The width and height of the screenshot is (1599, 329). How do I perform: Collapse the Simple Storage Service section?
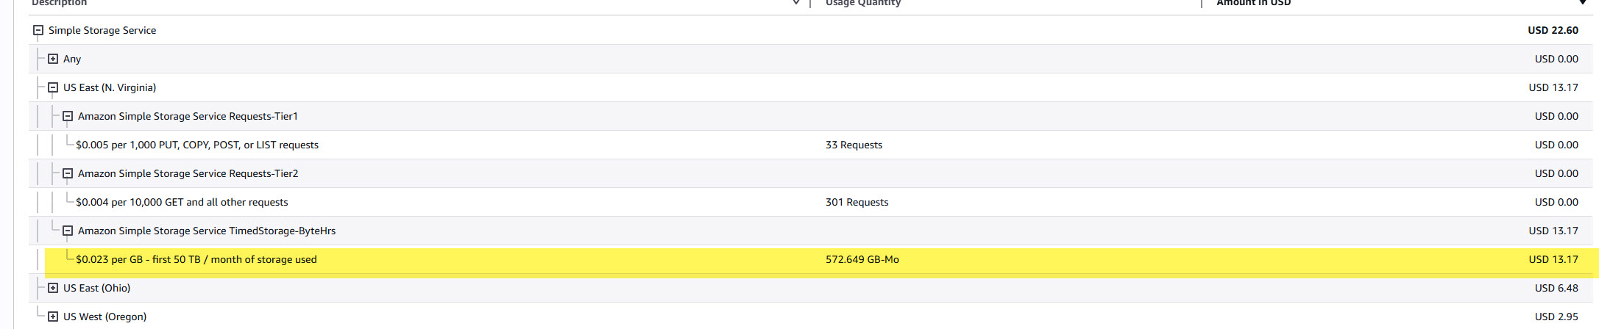coord(38,30)
